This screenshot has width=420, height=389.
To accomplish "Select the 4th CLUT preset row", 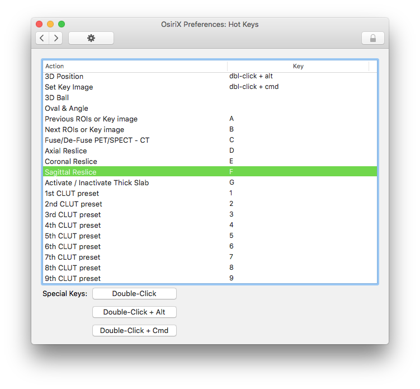I will click(x=210, y=226).
